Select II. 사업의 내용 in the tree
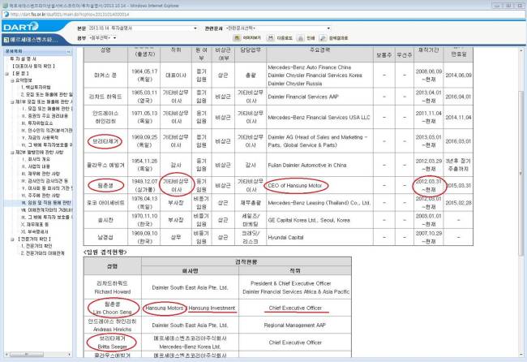The height and width of the screenshot is (362, 527). [x=36, y=166]
